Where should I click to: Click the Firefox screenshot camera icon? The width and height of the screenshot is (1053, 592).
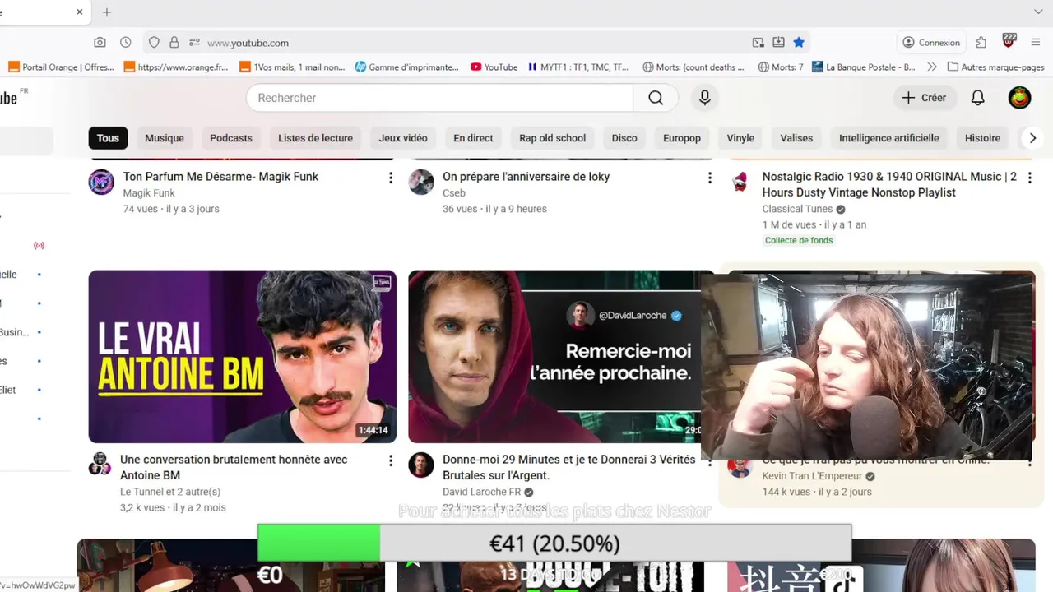(100, 43)
